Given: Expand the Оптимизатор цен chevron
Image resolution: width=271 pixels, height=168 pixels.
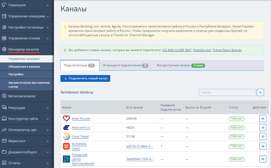Looking at the screenshot, I should (x=48, y=130).
